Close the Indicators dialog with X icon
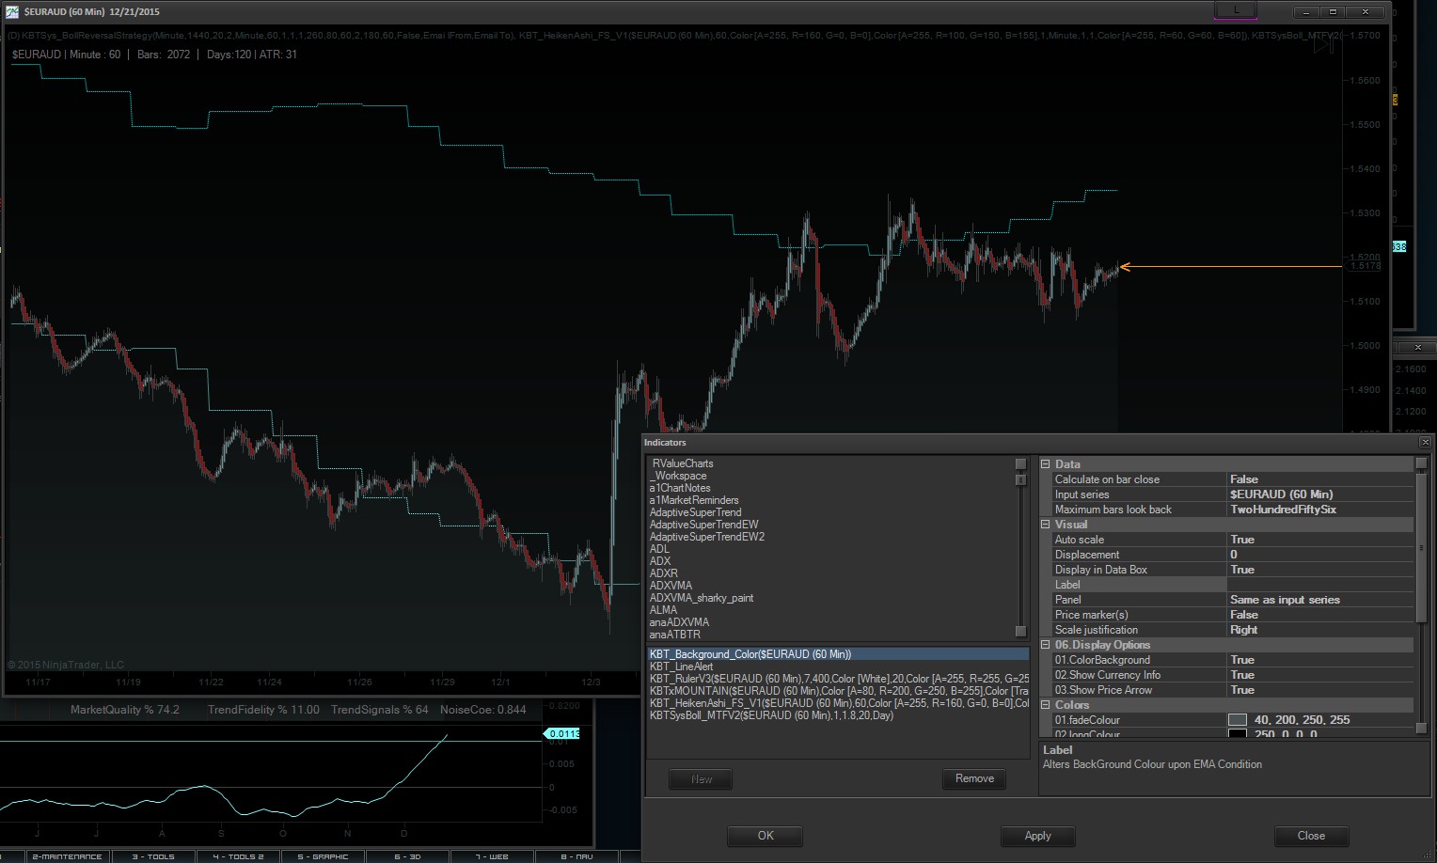Screen dimensions: 1437x863 [x=1425, y=442]
